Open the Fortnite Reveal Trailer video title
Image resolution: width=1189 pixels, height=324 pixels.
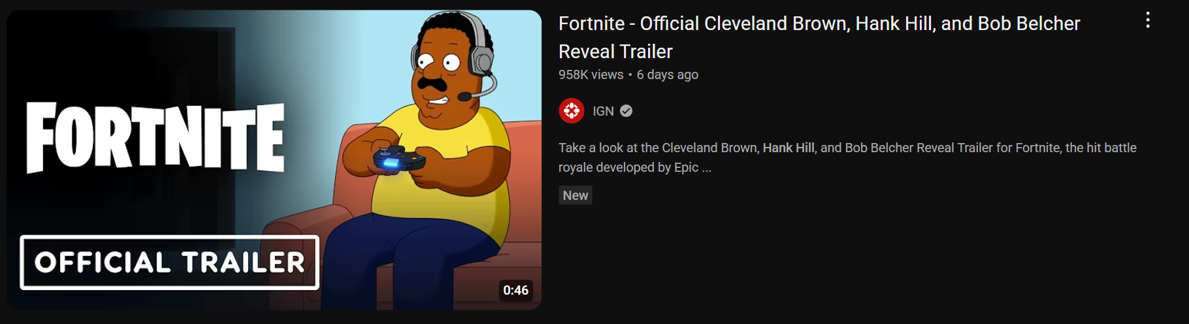point(819,37)
